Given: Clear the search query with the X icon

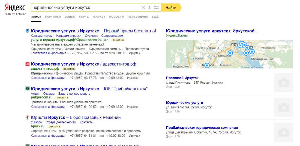Looking at the screenshot, I should [143, 8].
